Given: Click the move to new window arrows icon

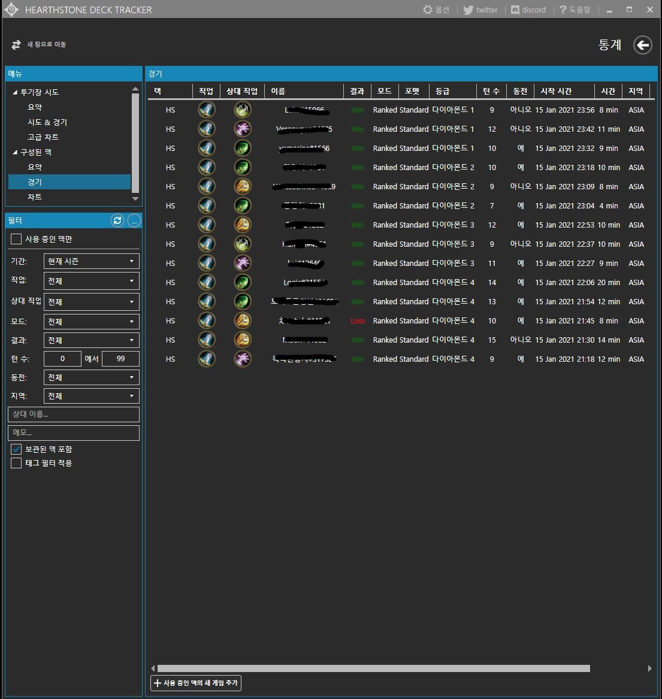Looking at the screenshot, I should click(16, 44).
